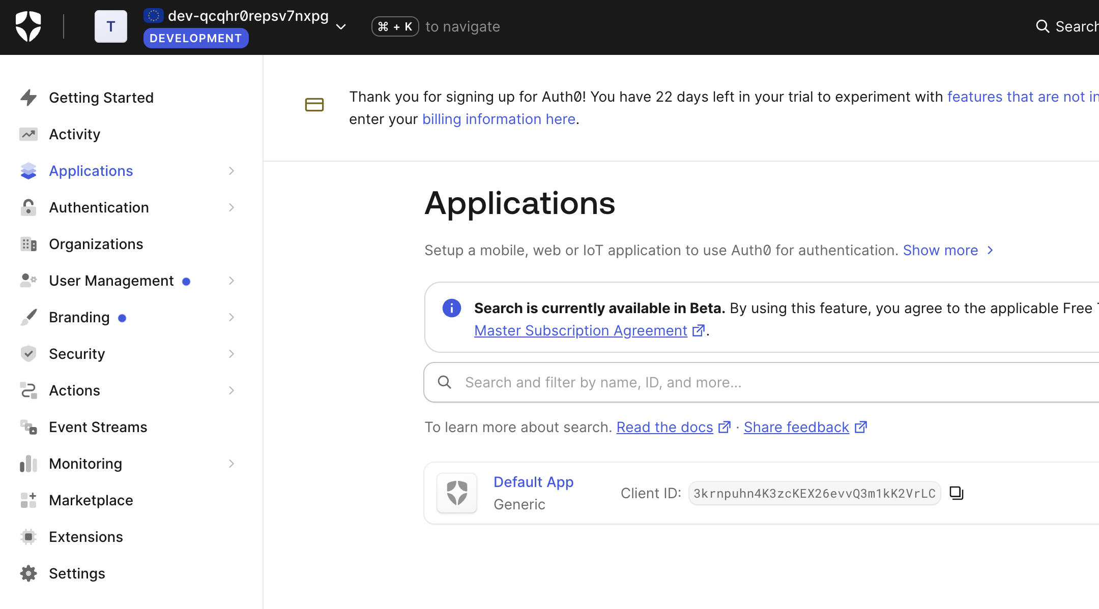Screen dimensions: 1099x609
Task: Open Extensions from sidebar
Action: 86,537
